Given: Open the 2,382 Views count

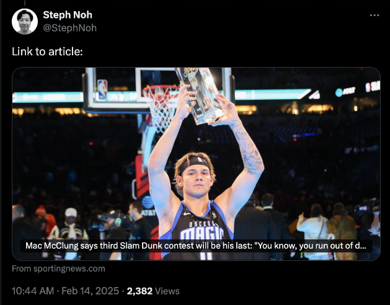Looking at the screenshot, I should click(153, 291).
